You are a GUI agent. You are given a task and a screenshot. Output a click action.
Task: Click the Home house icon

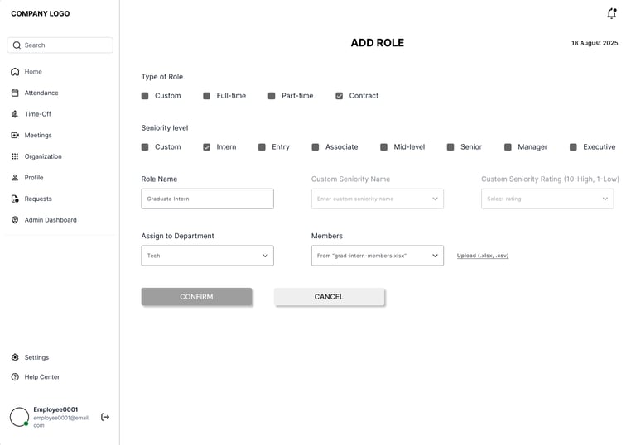point(15,72)
